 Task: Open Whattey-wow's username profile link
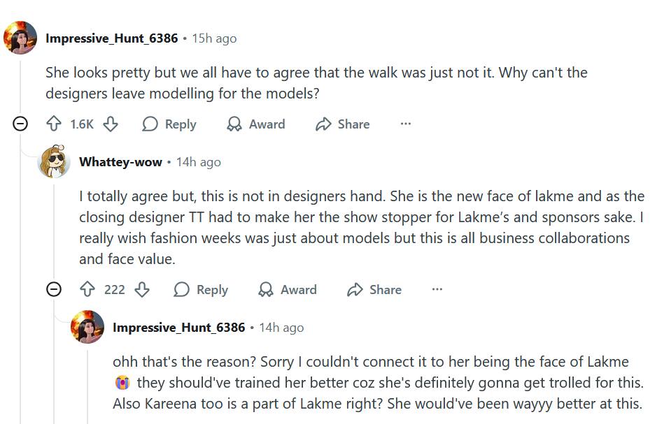[x=121, y=162]
